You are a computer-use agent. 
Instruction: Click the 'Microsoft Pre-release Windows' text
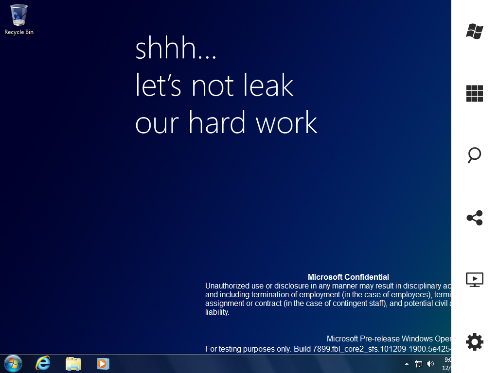point(389,339)
